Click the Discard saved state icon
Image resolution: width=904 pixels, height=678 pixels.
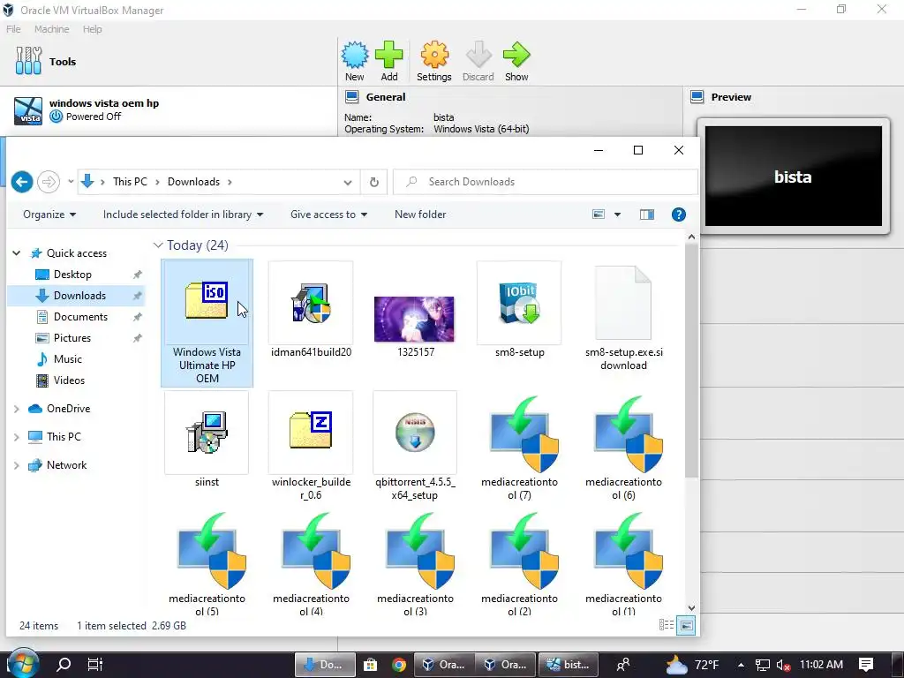coord(478,61)
